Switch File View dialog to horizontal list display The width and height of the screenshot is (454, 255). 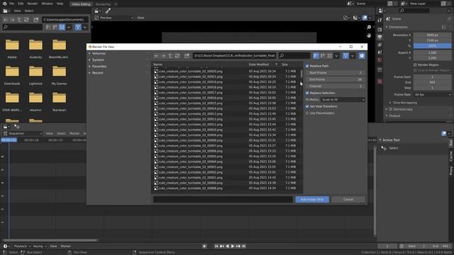click(323, 55)
